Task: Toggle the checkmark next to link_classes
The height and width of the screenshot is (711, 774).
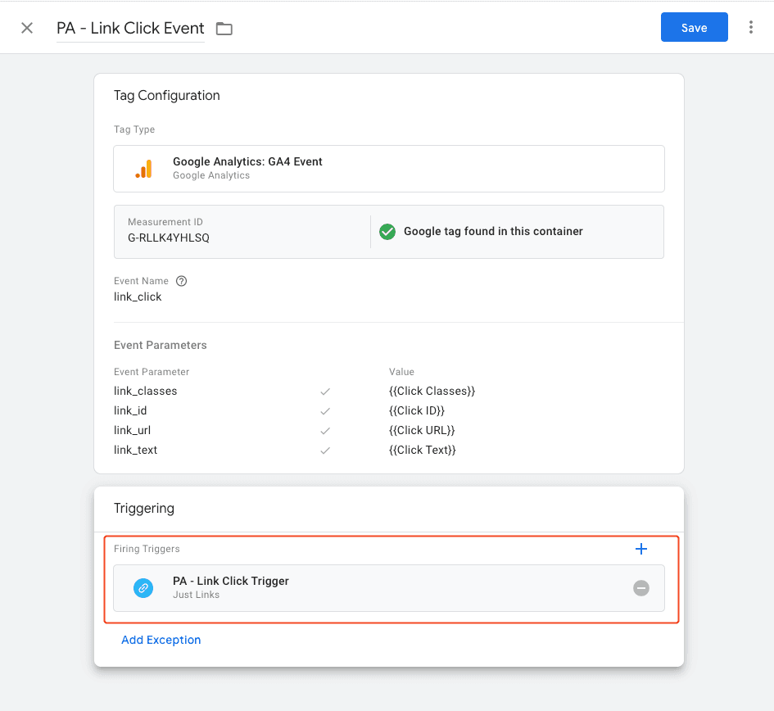Action: 325,391
